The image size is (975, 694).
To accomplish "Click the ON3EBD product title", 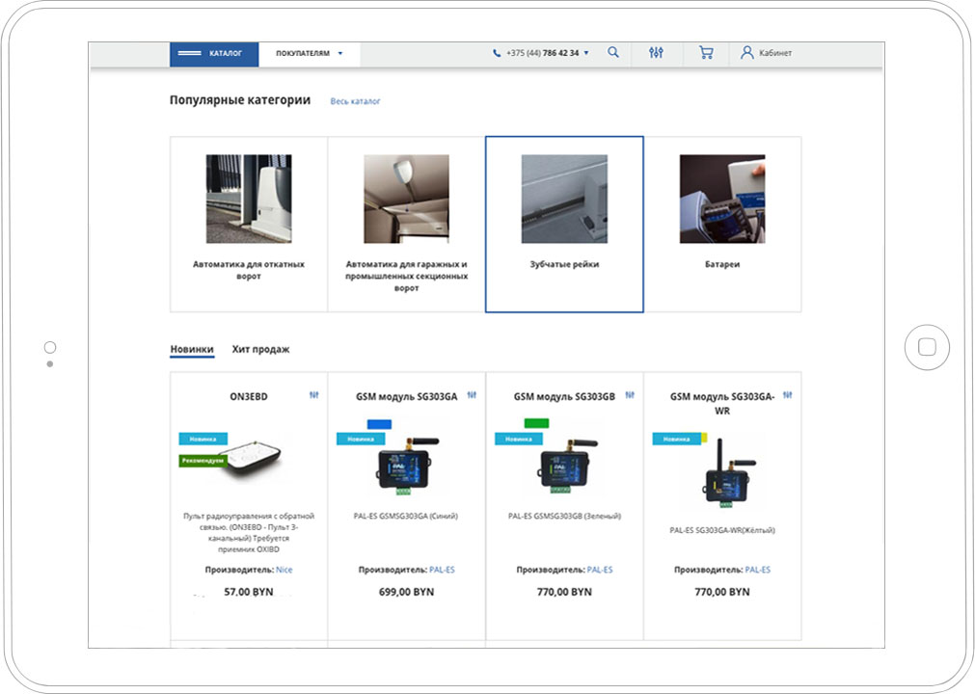I will pos(249,397).
